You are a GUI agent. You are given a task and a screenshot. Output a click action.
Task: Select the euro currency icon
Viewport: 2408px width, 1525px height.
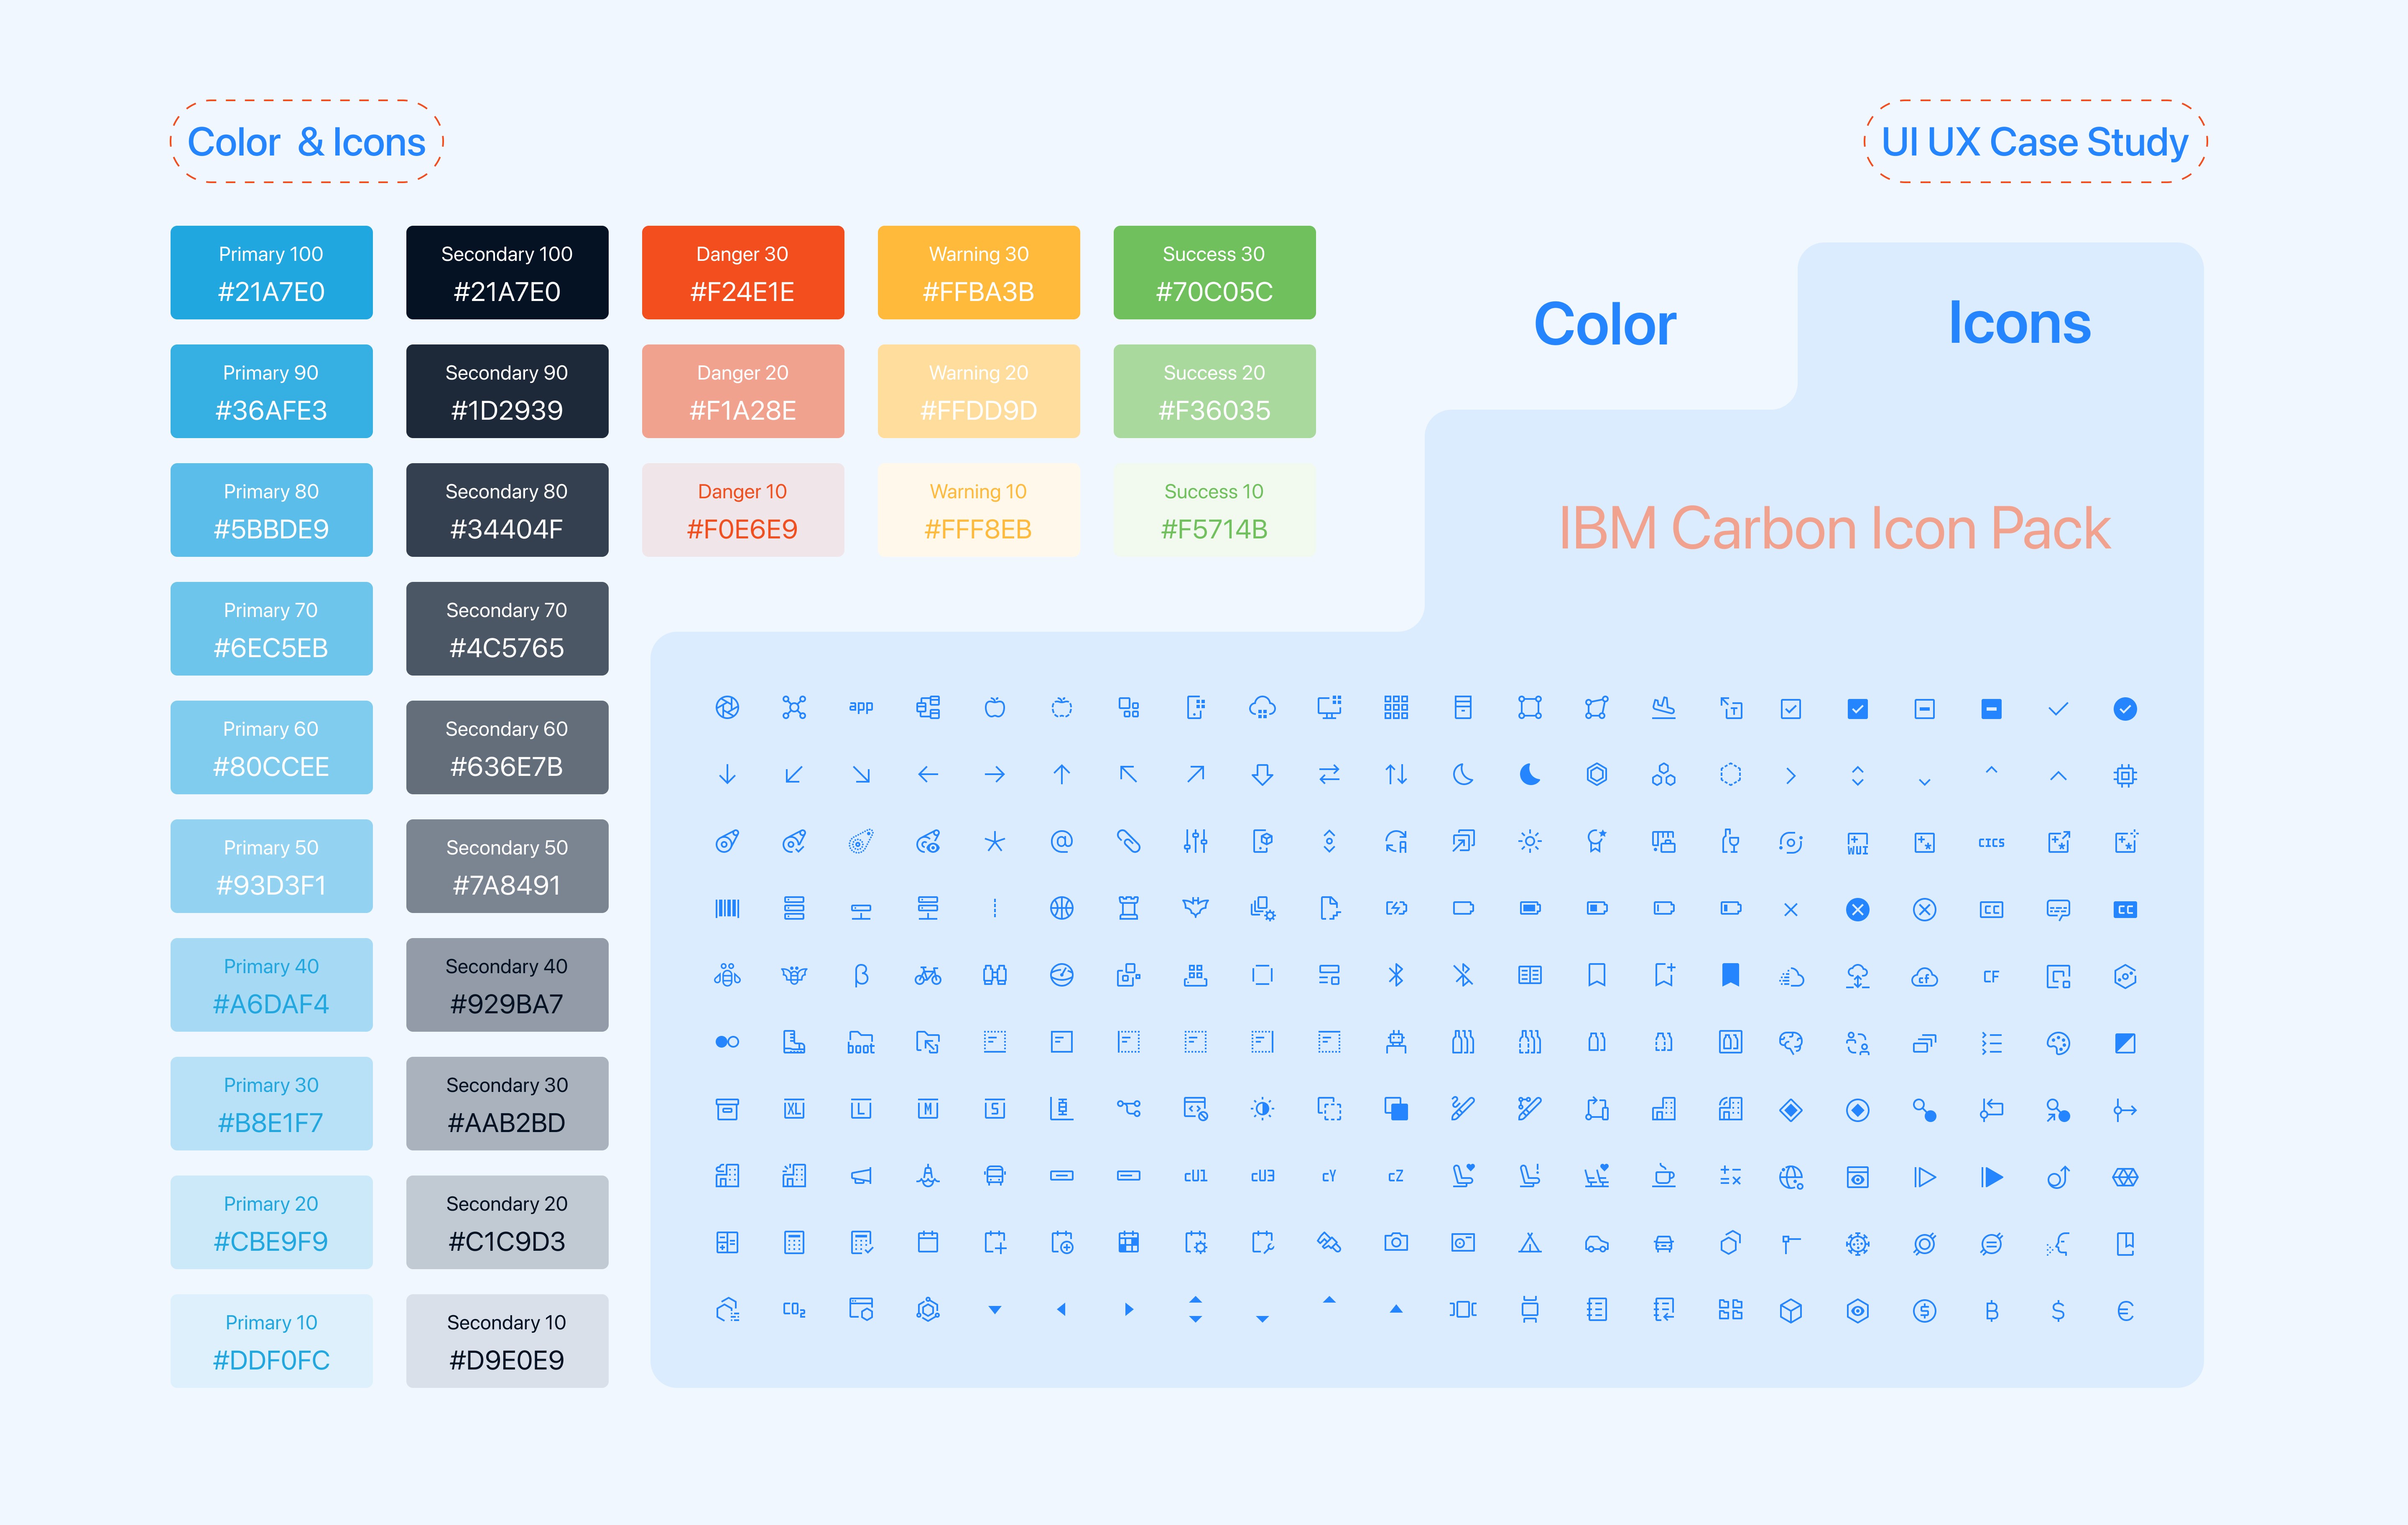click(x=2125, y=1310)
